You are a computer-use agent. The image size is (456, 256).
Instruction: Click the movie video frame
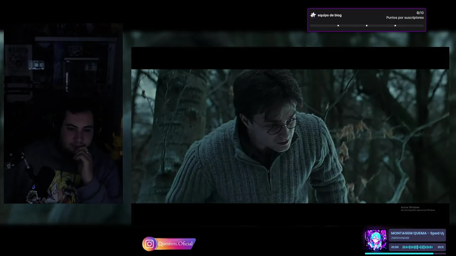pos(290,136)
